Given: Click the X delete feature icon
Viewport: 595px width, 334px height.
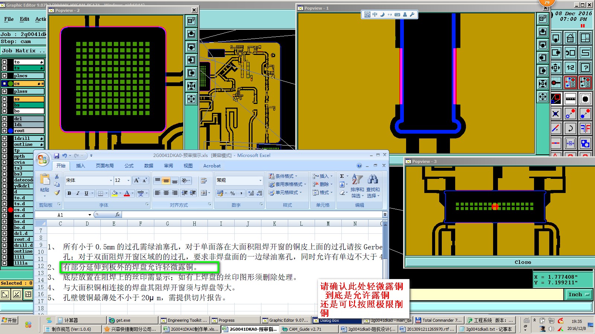Looking at the screenshot, I should pyautogui.click(x=556, y=114).
